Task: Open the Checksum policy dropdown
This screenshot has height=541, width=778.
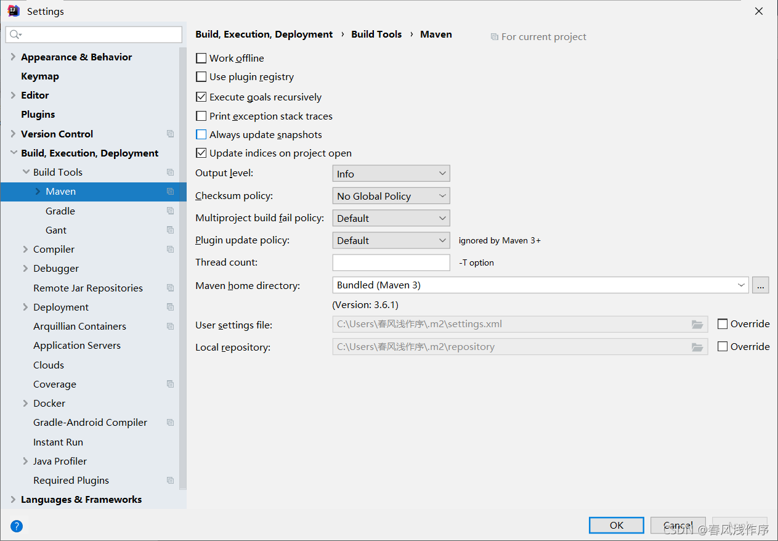Action: click(x=391, y=196)
